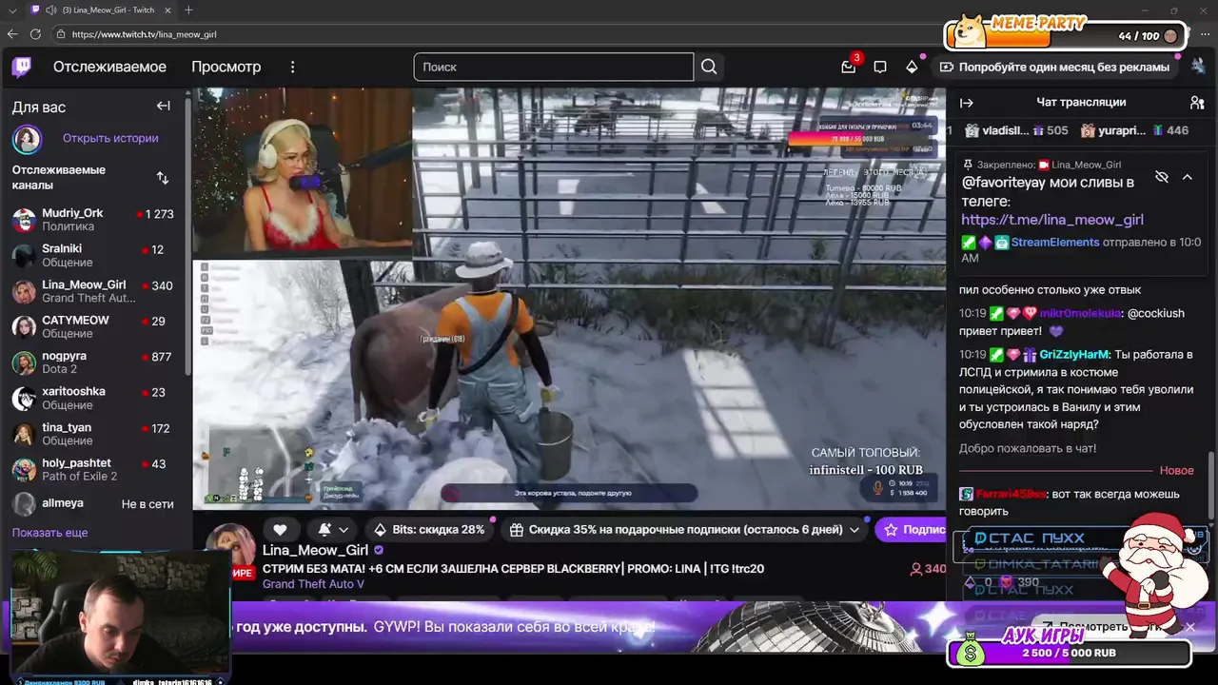Open the Sralniki channel in sidebar
Screen dimensions: 1218x685
pyautogui.click(x=93, y=256)
